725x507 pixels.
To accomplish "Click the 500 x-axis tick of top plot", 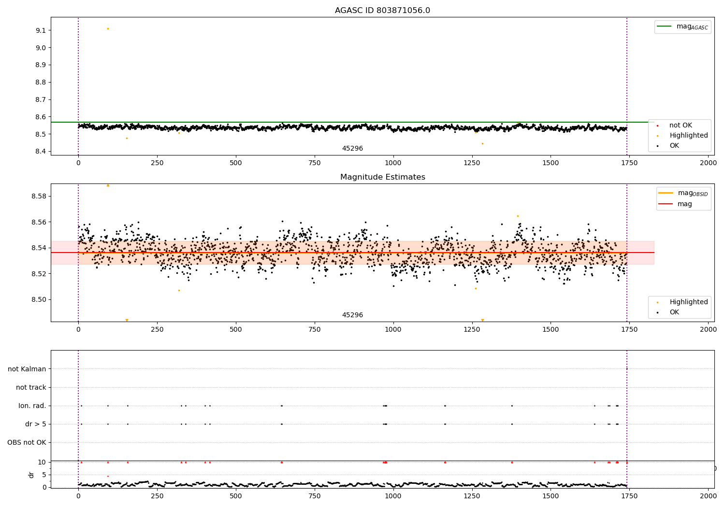I will coord(236,163).
